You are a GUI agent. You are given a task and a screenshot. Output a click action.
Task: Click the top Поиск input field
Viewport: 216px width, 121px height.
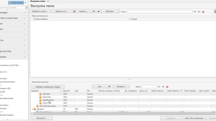click(160, 12)
